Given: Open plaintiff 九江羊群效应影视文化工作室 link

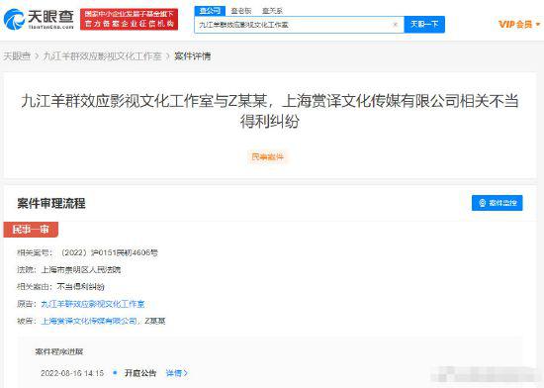Looking at the screenshot, I should [x=93, y=304].
